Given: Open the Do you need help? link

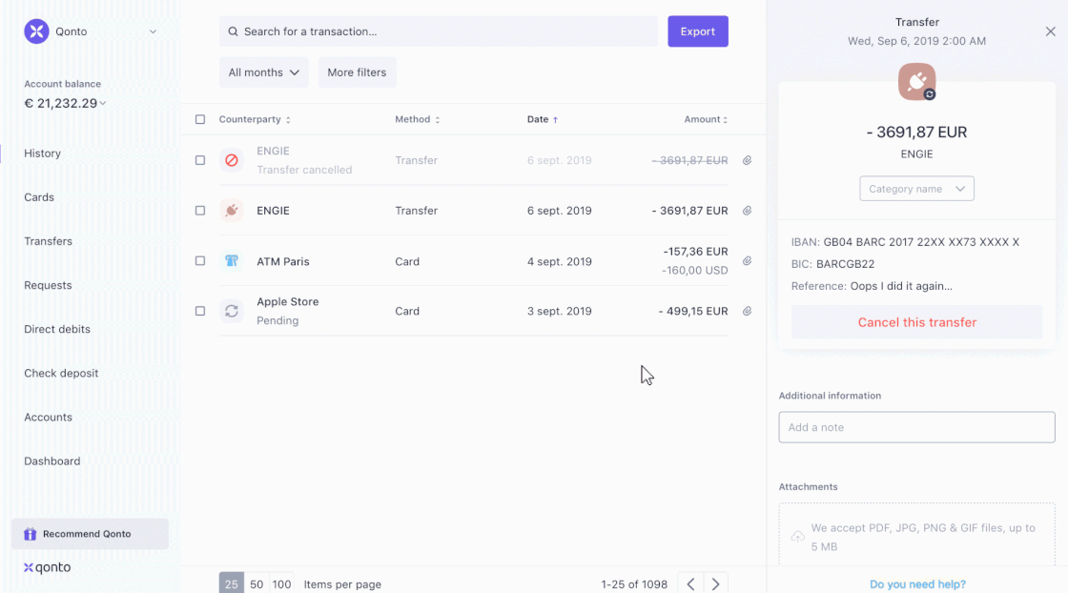Looking at the screenshot, I should [917, 584].
